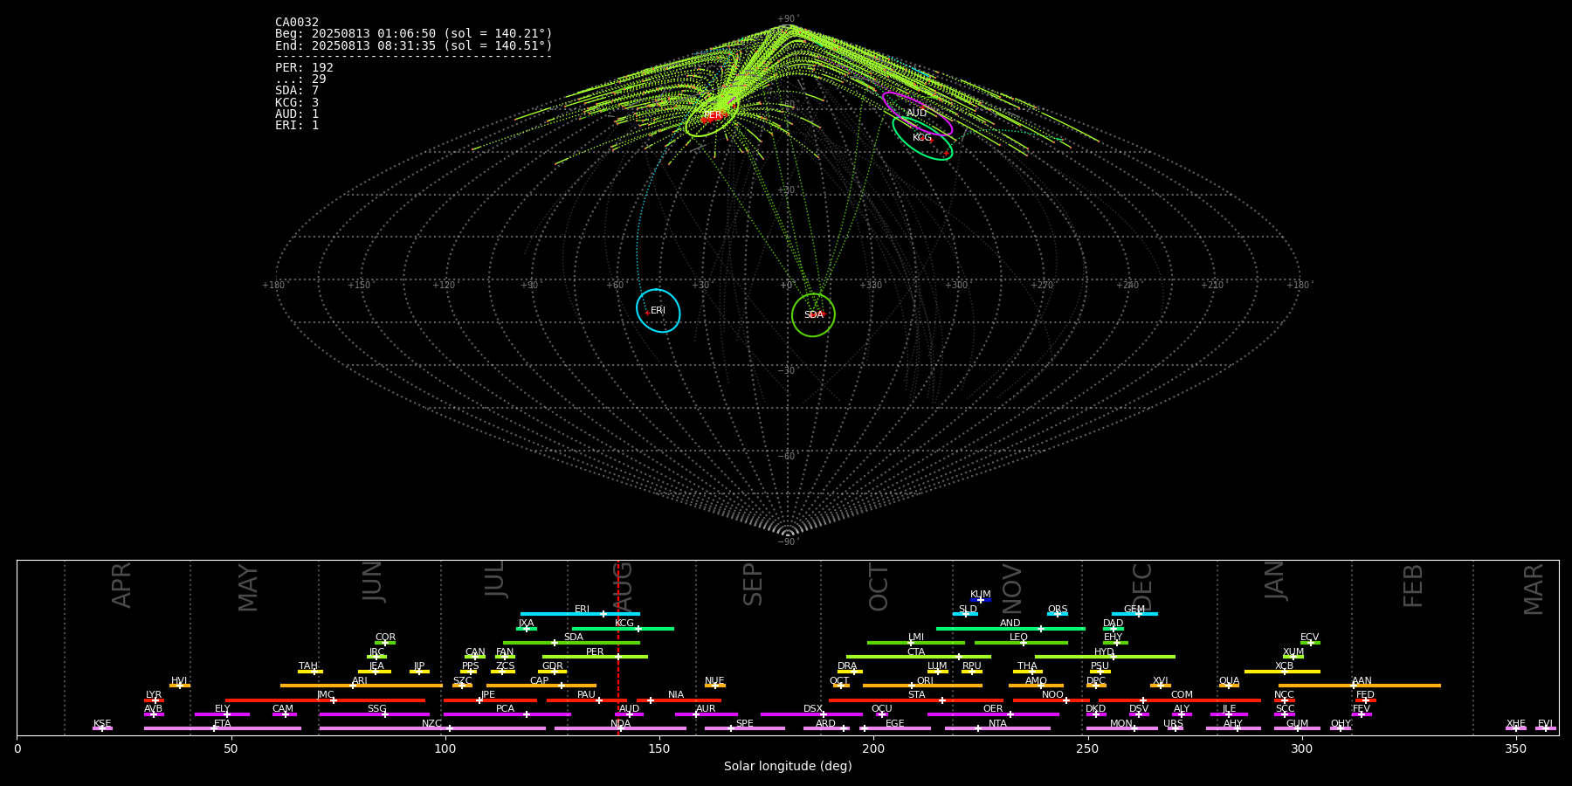The width and height of the screenshot is (1572, 786).
Task: Click the SLD shower label in the timeline
Action: pyautogui.click(x=968, y=610)
